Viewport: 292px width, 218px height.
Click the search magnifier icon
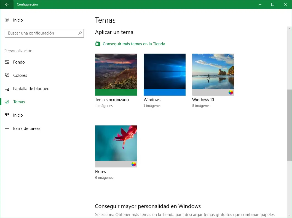[80, 33]
